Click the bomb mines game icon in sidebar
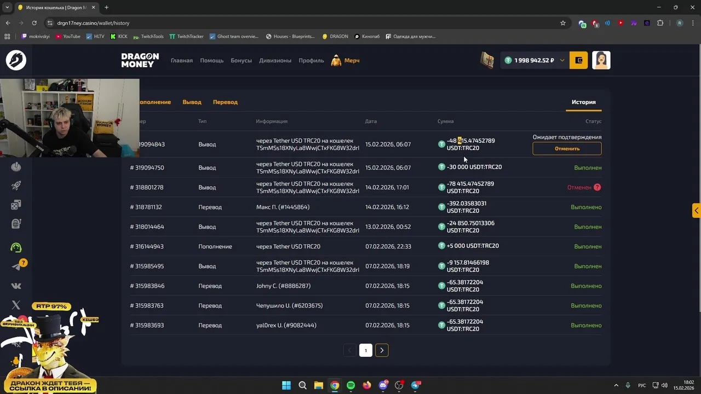Viewport: 701px width, 394px height. coord(16,167)
